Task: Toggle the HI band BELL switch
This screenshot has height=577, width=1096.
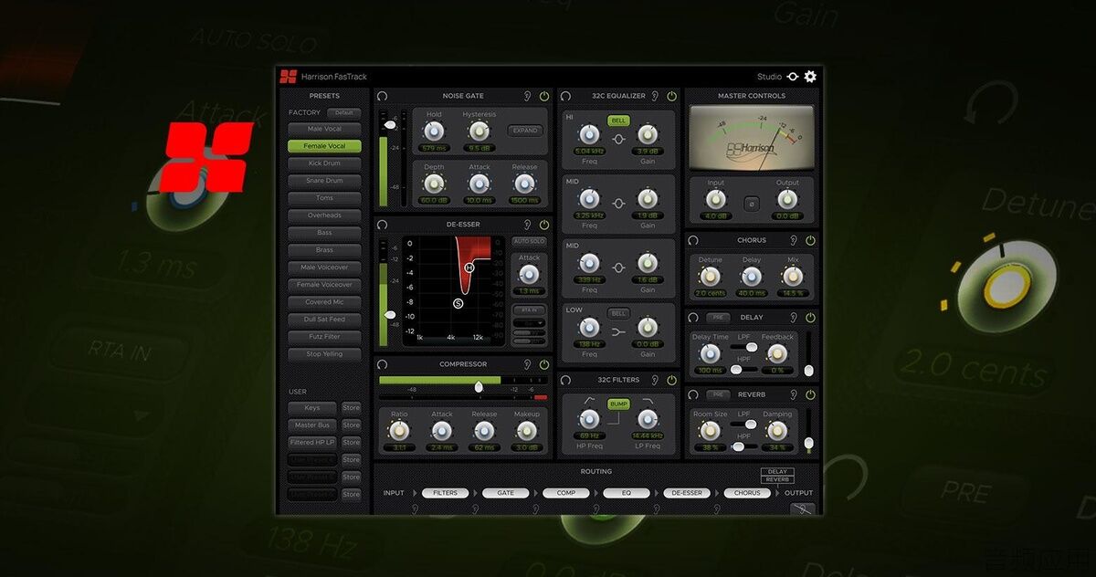Action: (x=618, y=121)
